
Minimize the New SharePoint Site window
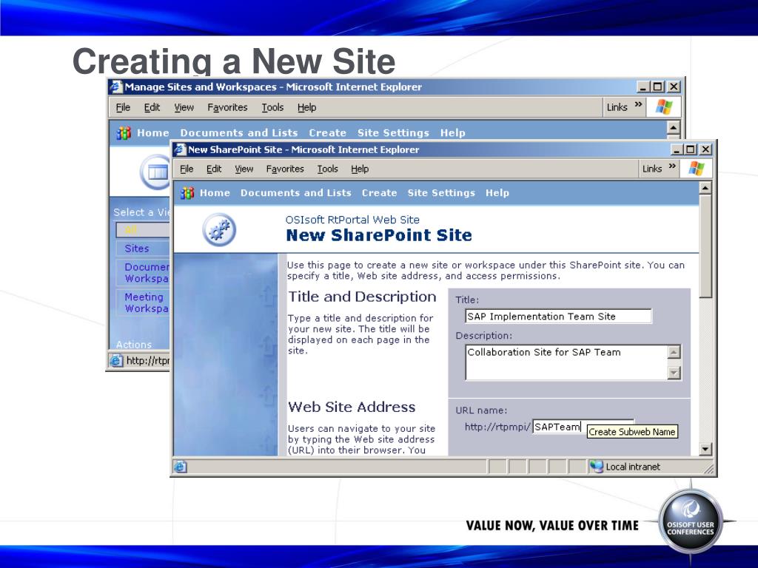[x=677, y=149]
